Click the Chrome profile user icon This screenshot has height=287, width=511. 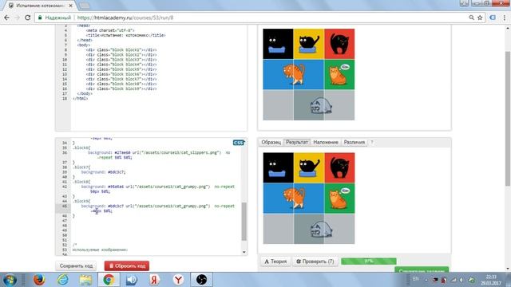tap(464, 3)
